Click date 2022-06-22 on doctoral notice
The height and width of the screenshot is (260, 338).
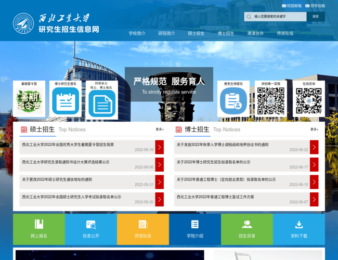299,150
